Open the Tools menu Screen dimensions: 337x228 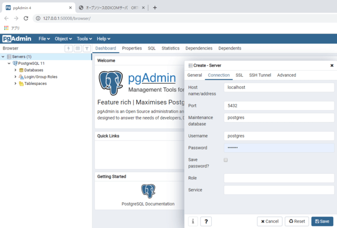point(84,38)
